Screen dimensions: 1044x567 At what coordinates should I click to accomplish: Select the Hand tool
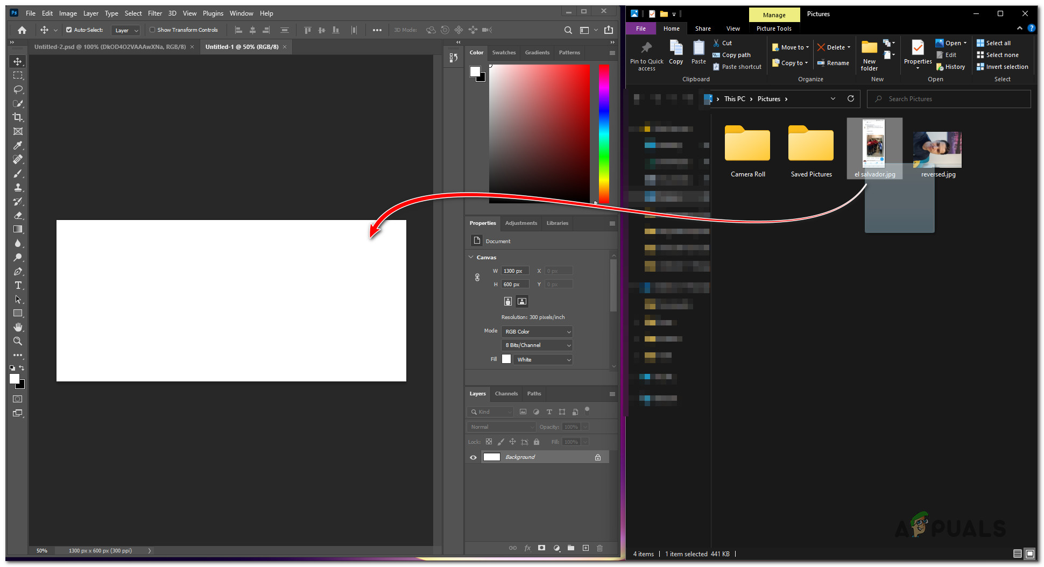[x=18, y=327]
